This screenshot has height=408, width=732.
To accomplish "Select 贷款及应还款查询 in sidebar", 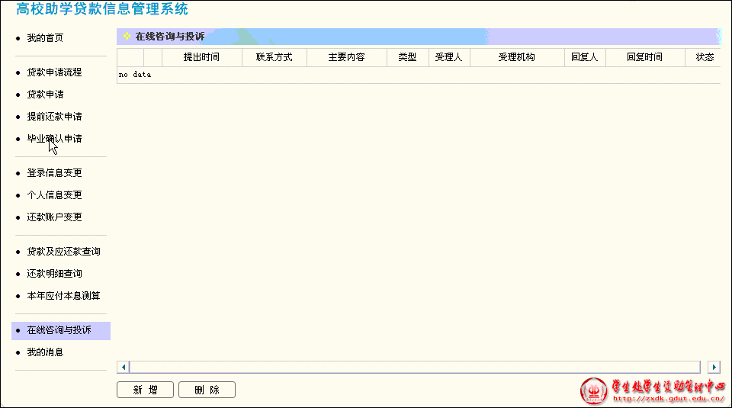I will point(63,252).
